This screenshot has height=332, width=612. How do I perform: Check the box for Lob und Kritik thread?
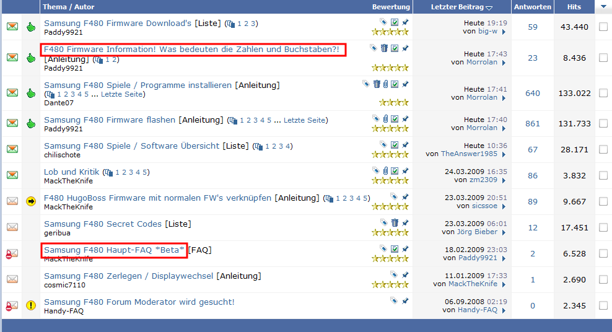(x=603, y=175)
